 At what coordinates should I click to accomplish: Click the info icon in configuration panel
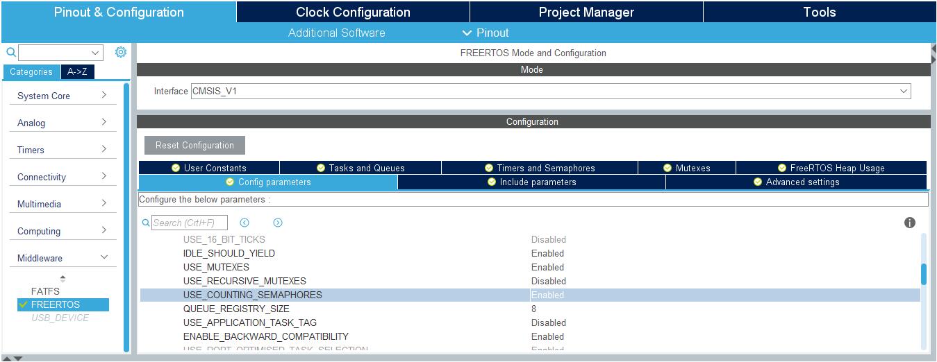tap(910, 223)
